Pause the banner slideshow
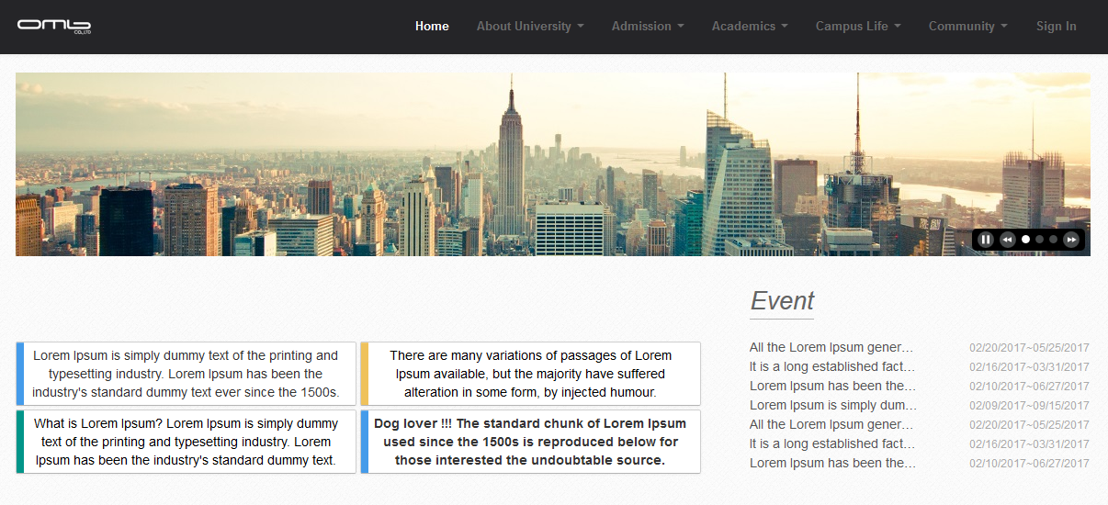 tap(986, 240)
